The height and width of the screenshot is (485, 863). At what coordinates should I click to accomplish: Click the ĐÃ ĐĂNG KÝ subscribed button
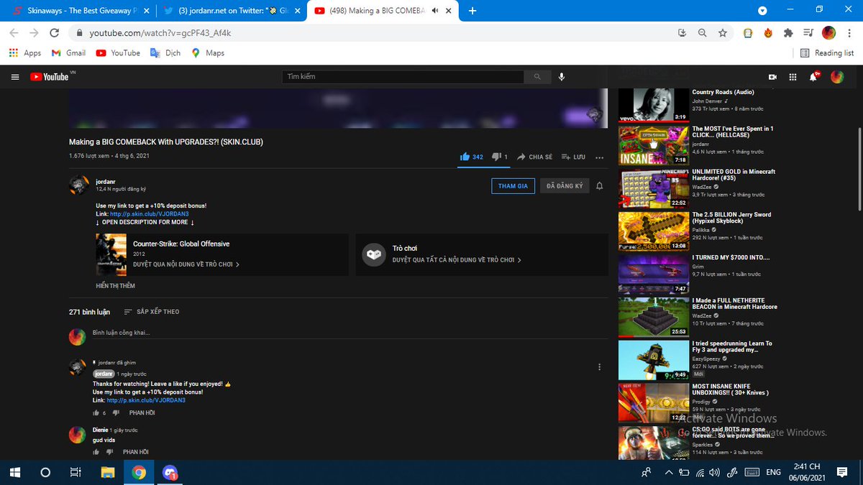pyautogui.click(x=564, y=186)
